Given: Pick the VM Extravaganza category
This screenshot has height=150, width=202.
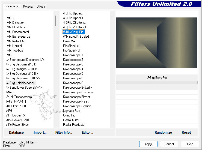Looking at the screenshot, I should tap(18, 37).
